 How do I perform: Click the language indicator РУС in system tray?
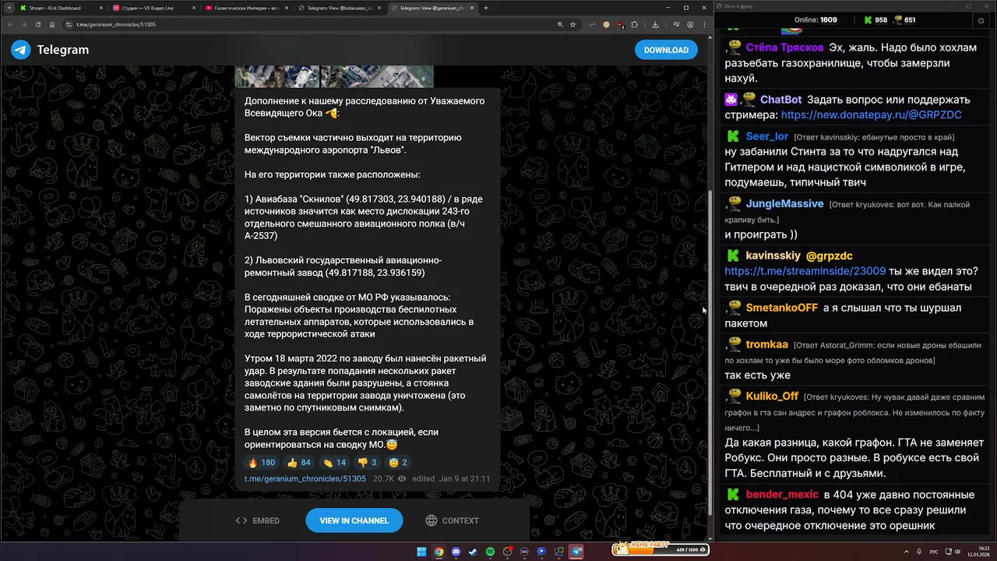click(x=933, y=552)
